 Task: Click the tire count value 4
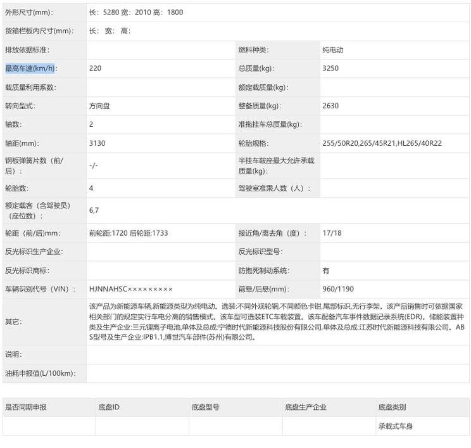[91, 188]
